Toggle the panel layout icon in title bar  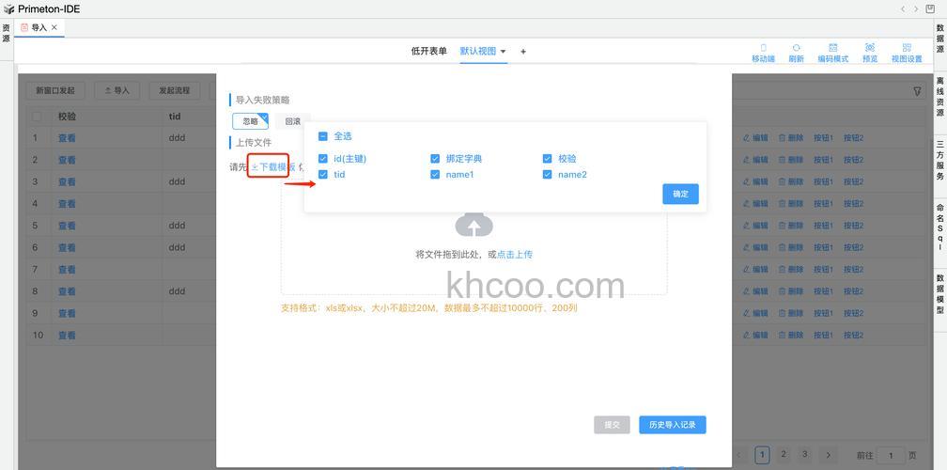coord(931,9)
